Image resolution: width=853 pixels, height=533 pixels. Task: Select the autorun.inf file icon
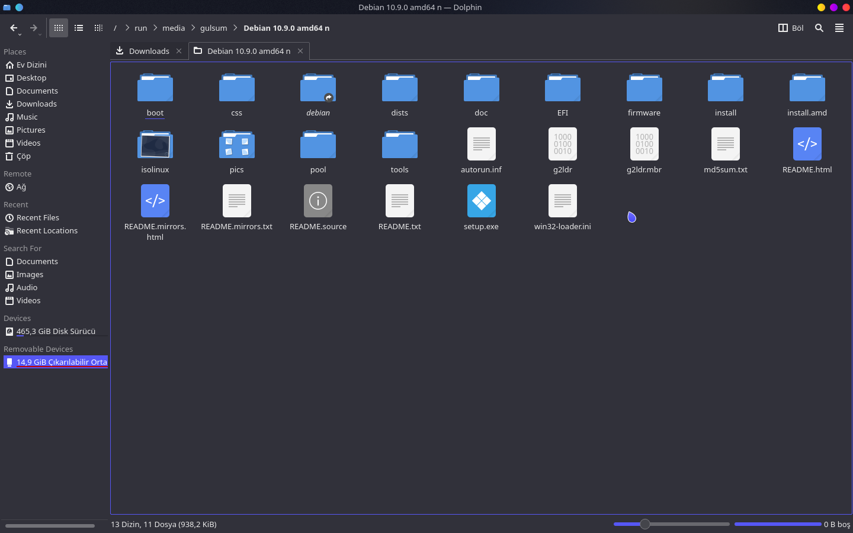[x=481, y=144]
